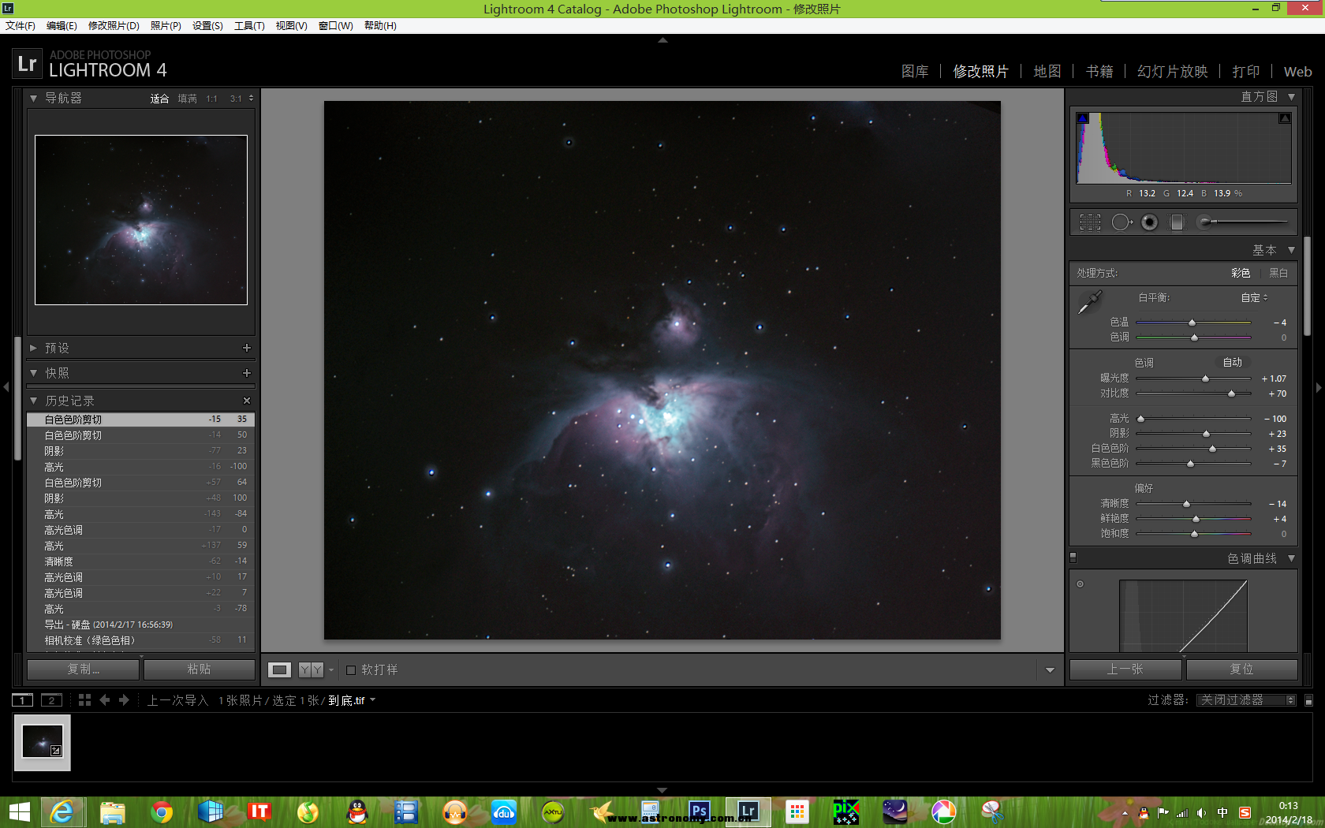Open the 打印 Print module
The image size is (1325, 828).
tap(1246, 72)
